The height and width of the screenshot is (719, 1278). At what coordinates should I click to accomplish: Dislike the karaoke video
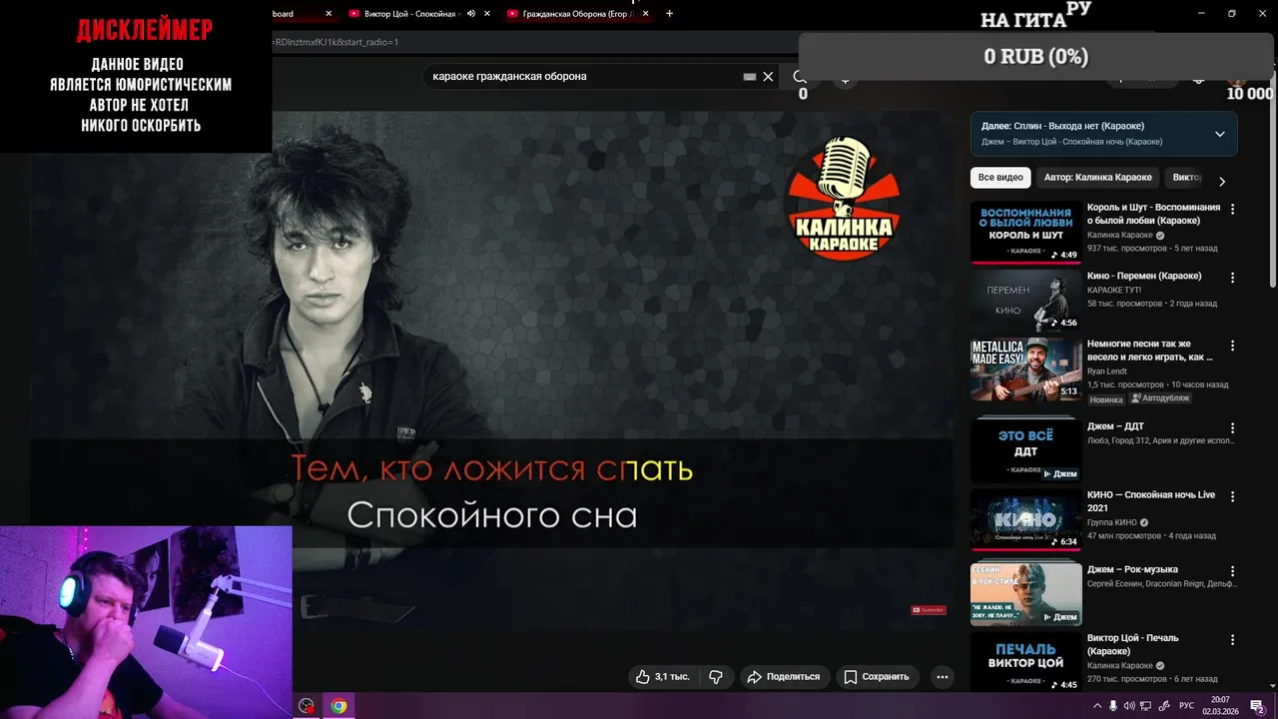715,676
